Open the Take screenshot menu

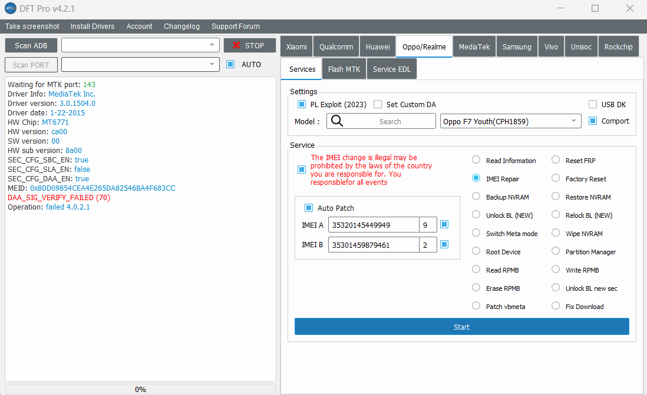32,26
